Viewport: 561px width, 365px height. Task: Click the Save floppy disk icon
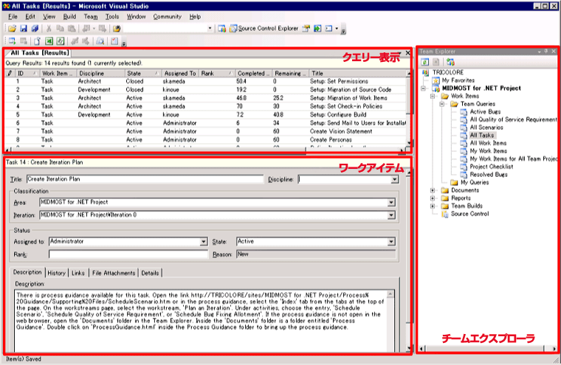[x=24, y=29]
